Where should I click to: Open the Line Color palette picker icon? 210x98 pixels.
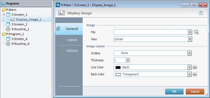tap(195, 67)
